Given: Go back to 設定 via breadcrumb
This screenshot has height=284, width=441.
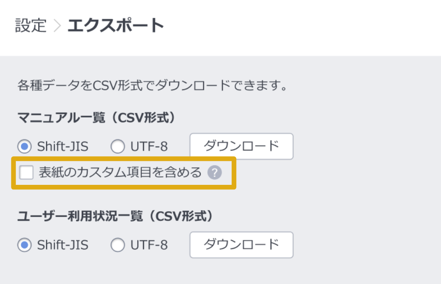Looking at the screenshot, I should tap(31, 26).
